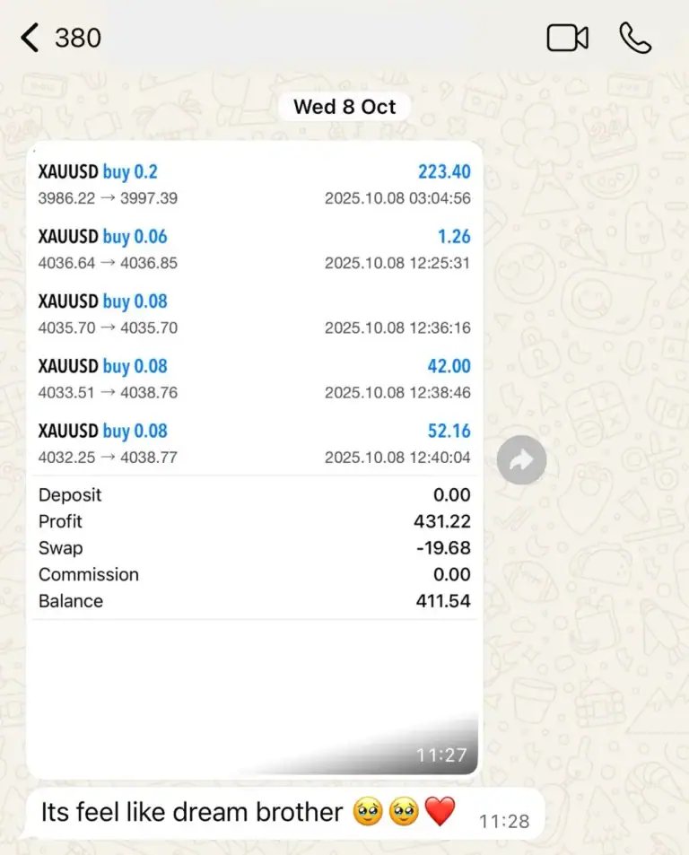The width and height of the screenshot is (689, 855).
Task: Tap the 52.16 profit value
Action: [449, 431]
